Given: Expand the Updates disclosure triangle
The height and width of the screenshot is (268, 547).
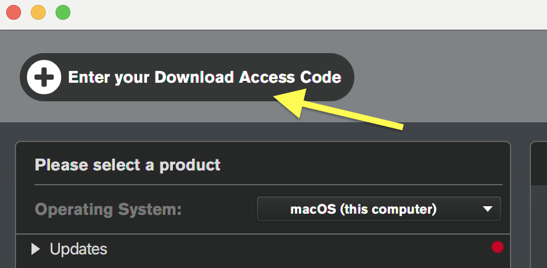Looking at the screenshot, I should pyautogui.click(x=36, y=249).
